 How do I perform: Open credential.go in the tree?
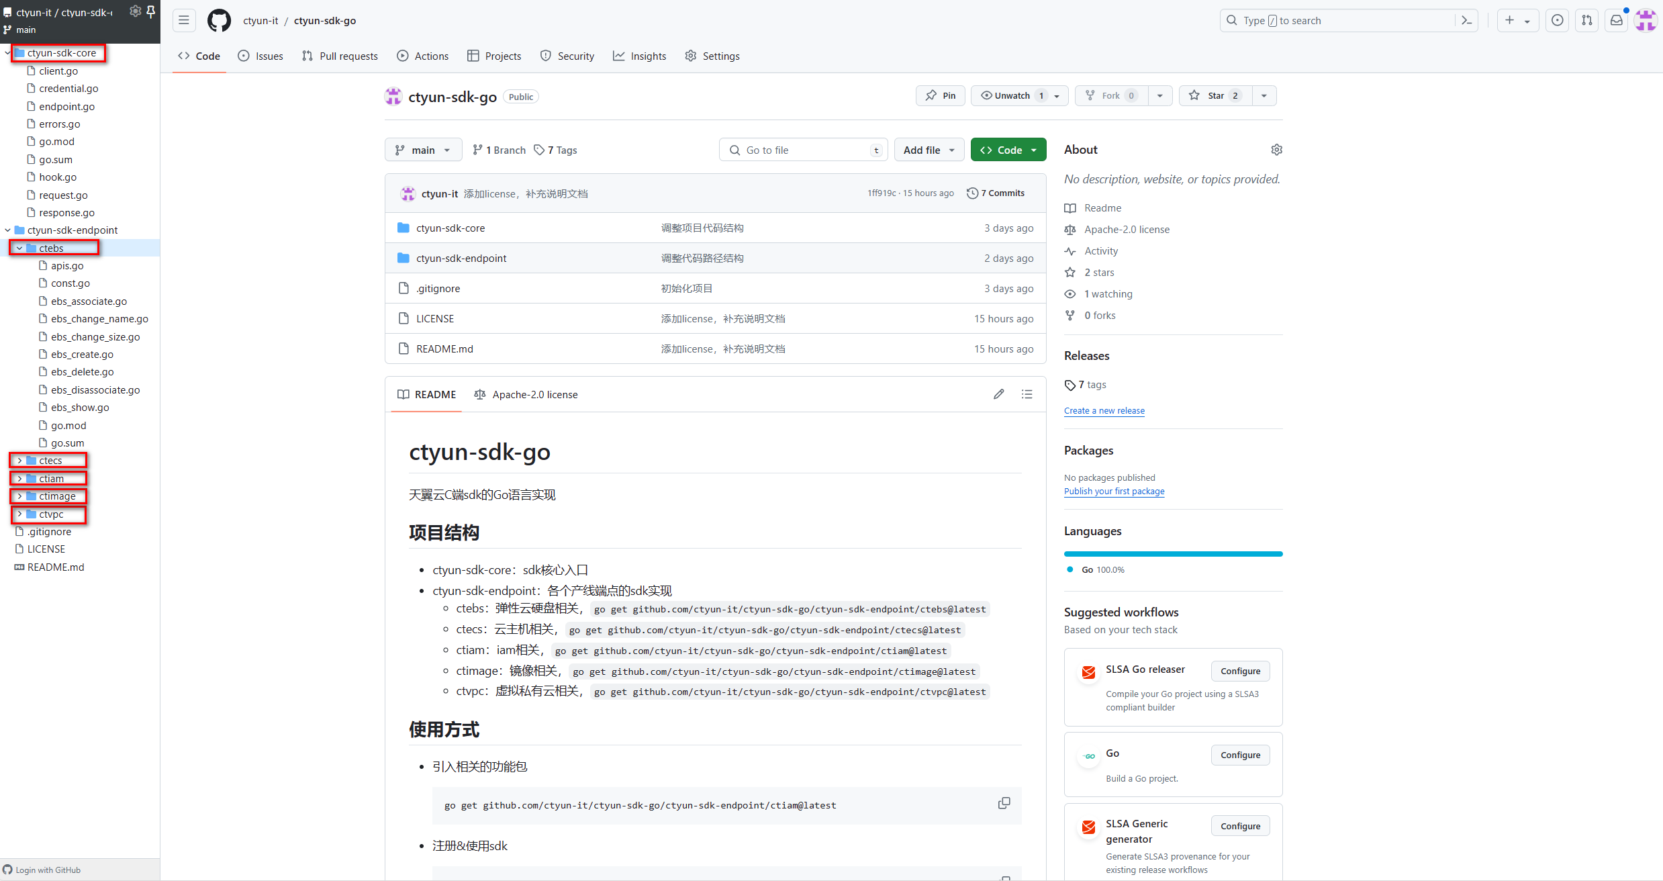click(x=68, y=89)
